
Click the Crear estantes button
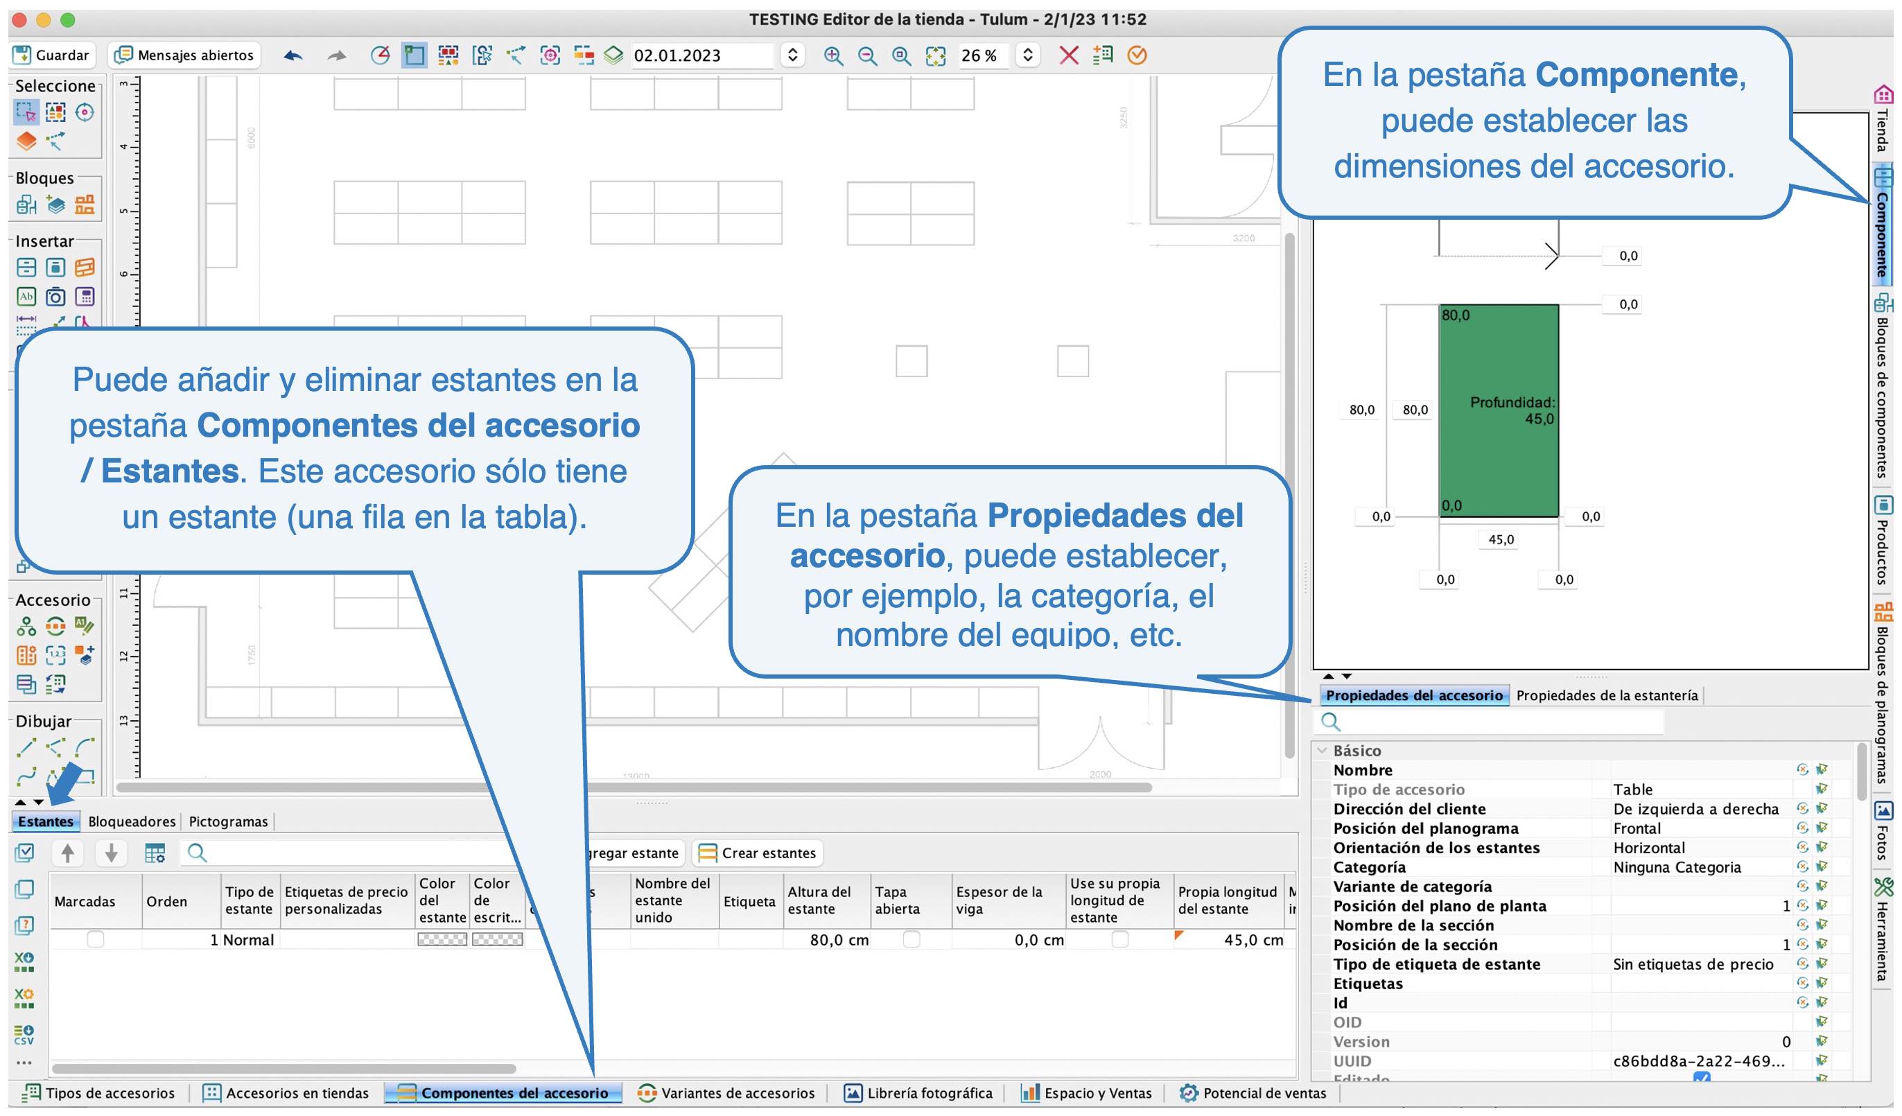(x=758, y=853)
